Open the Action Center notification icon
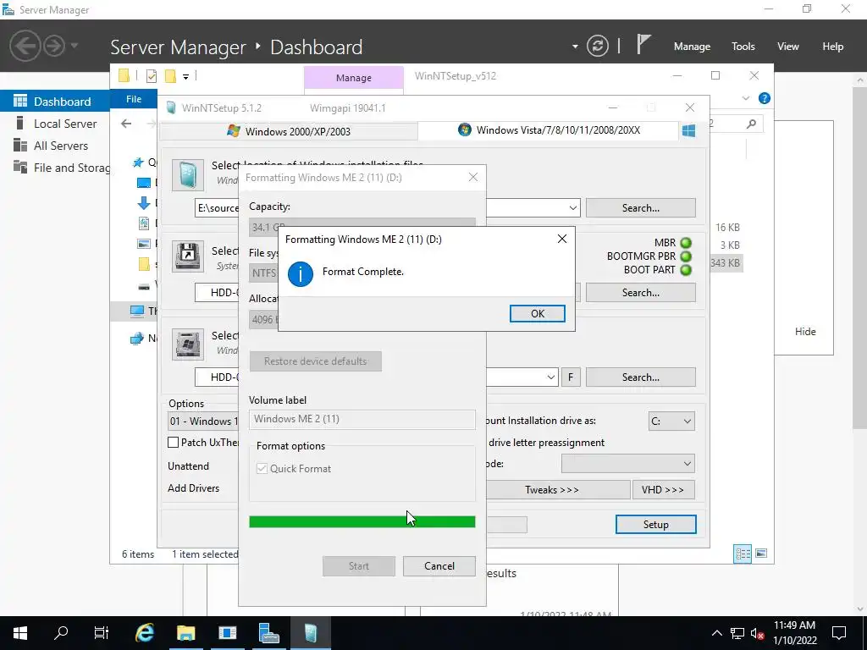867x650 pixels. tap(839, 633)
